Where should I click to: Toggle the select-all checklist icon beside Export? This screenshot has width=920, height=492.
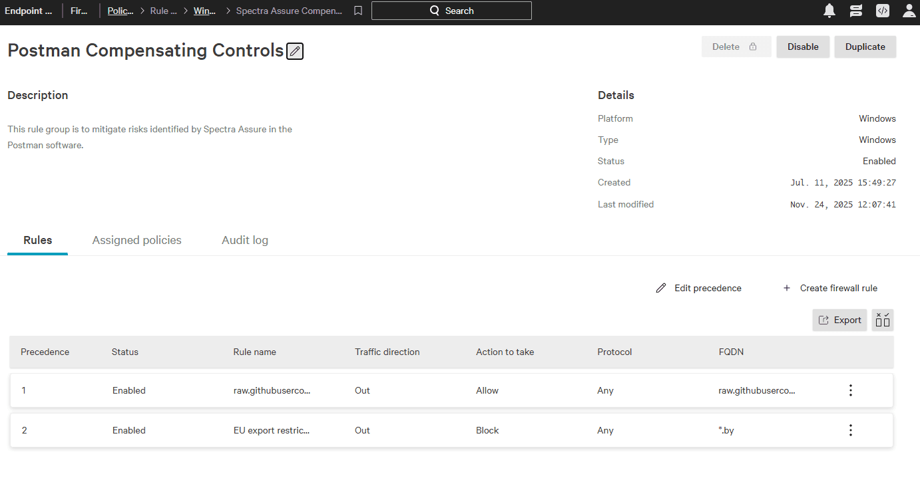tap(883, 320)
